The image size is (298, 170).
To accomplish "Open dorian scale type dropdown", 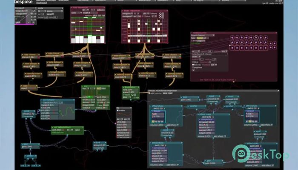I will [54, 11].
